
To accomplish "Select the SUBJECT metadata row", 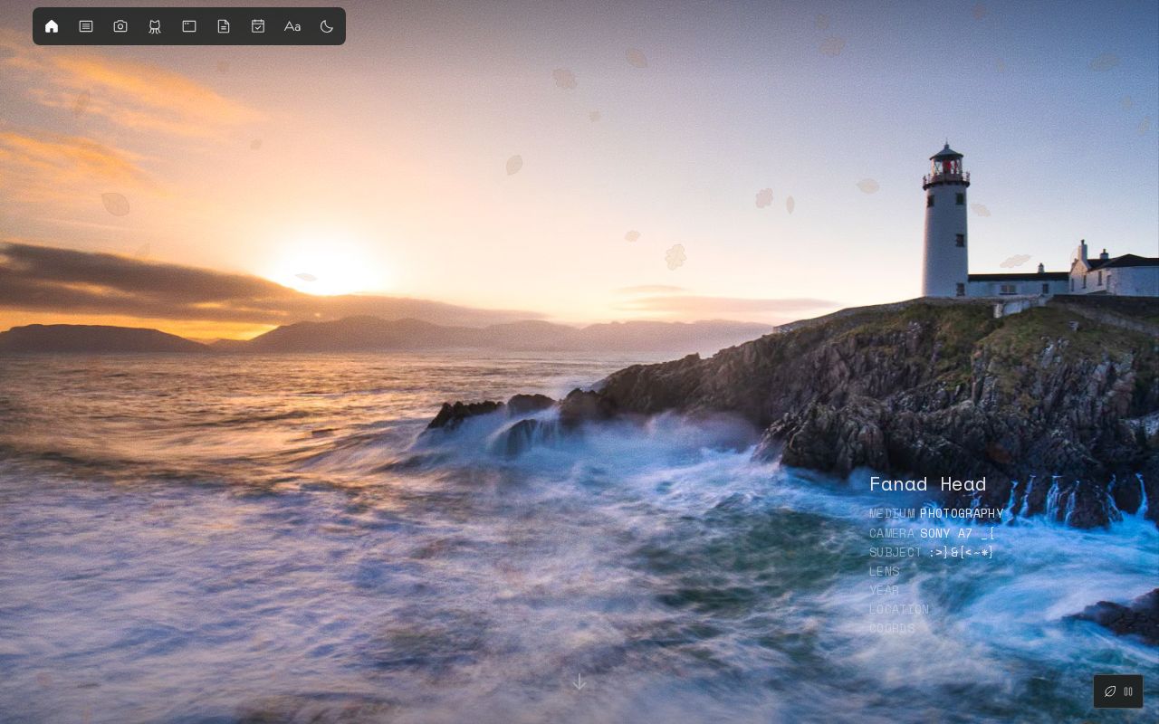I will point(931,552).
